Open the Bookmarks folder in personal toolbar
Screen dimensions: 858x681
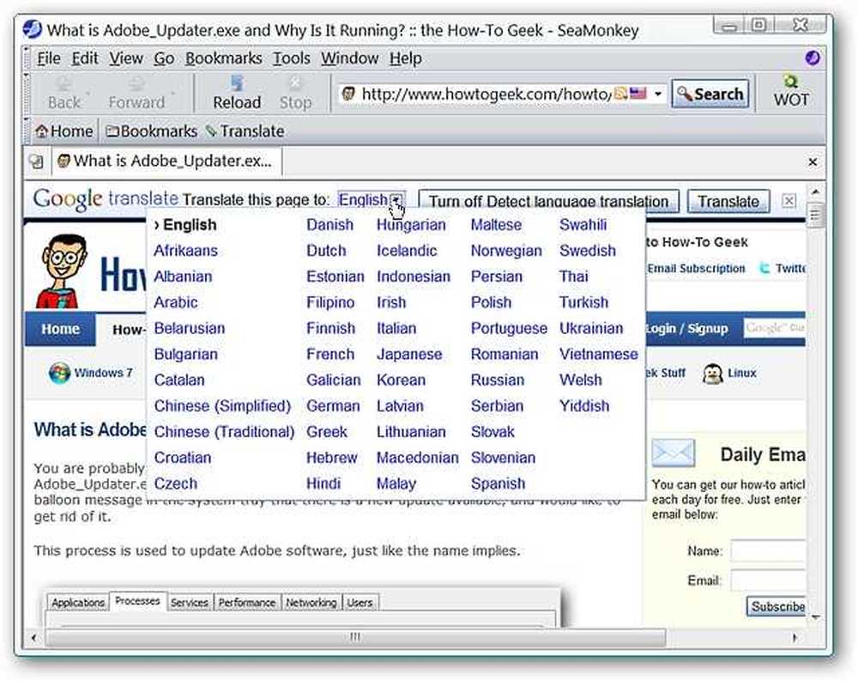point(151,131)
